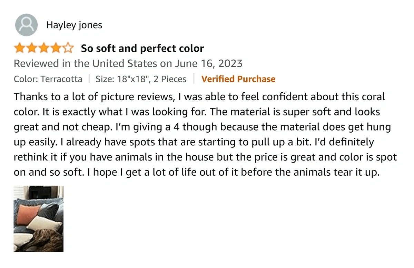Image resolution: width=414 pixels, height=268 pixels.
Task: Click the empty fifth rating star
Action: coord(68,48)
